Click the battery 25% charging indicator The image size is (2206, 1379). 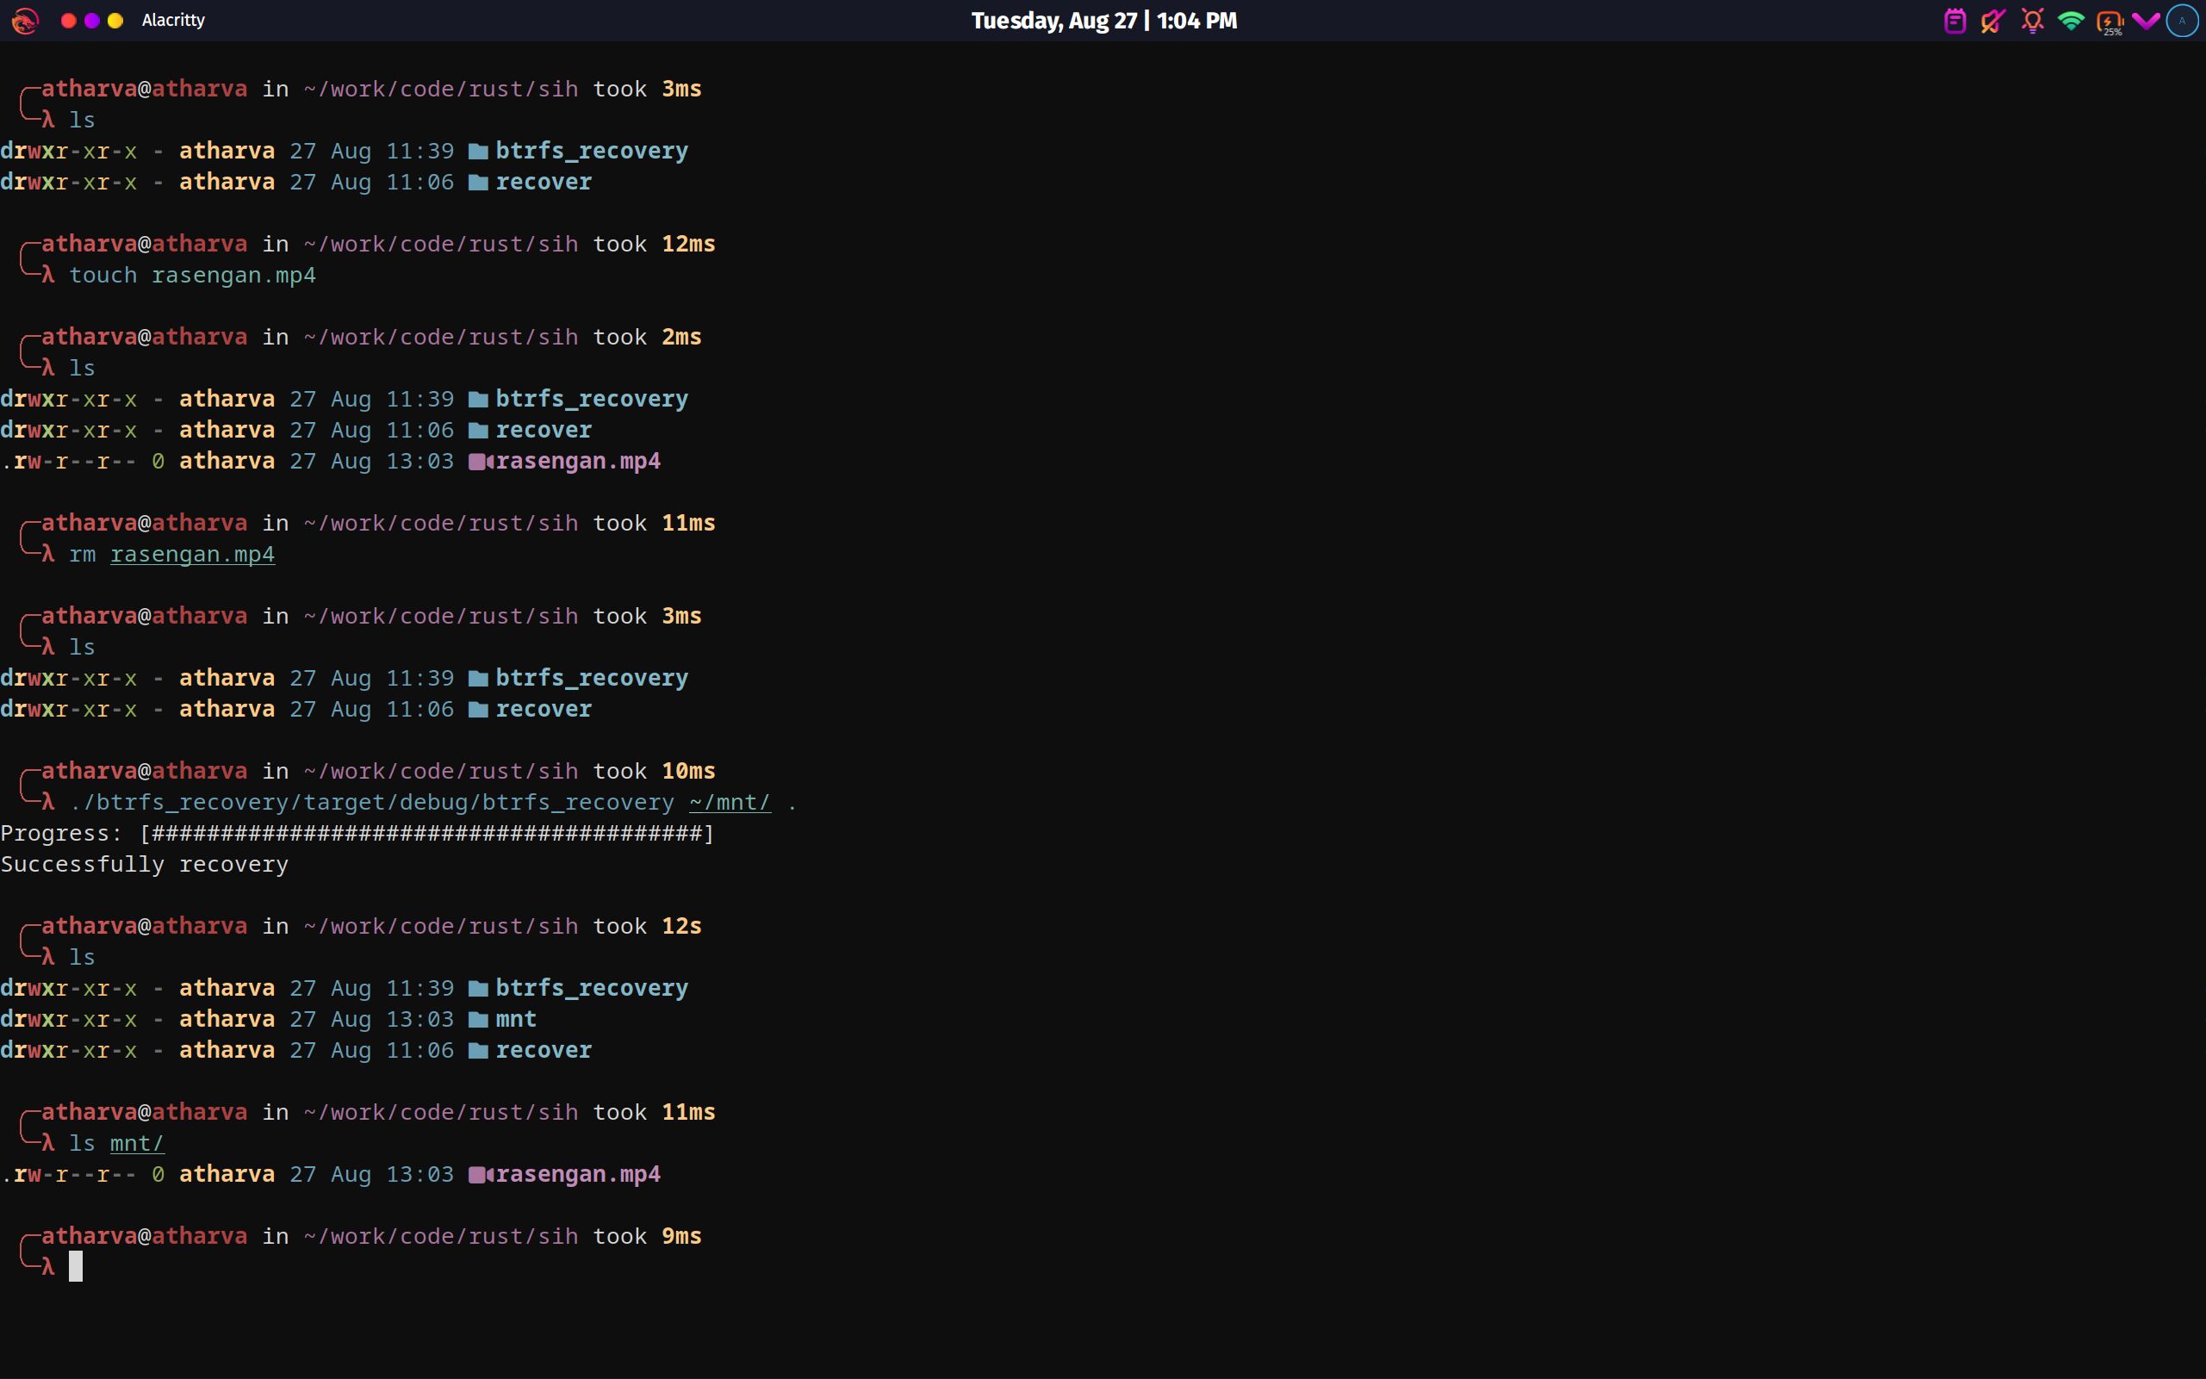click(x=2110, y=22)
